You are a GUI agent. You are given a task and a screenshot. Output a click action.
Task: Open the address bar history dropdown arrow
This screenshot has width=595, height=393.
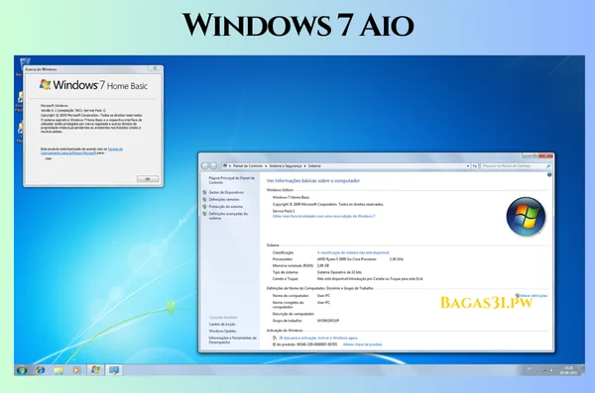click(467, 166)
